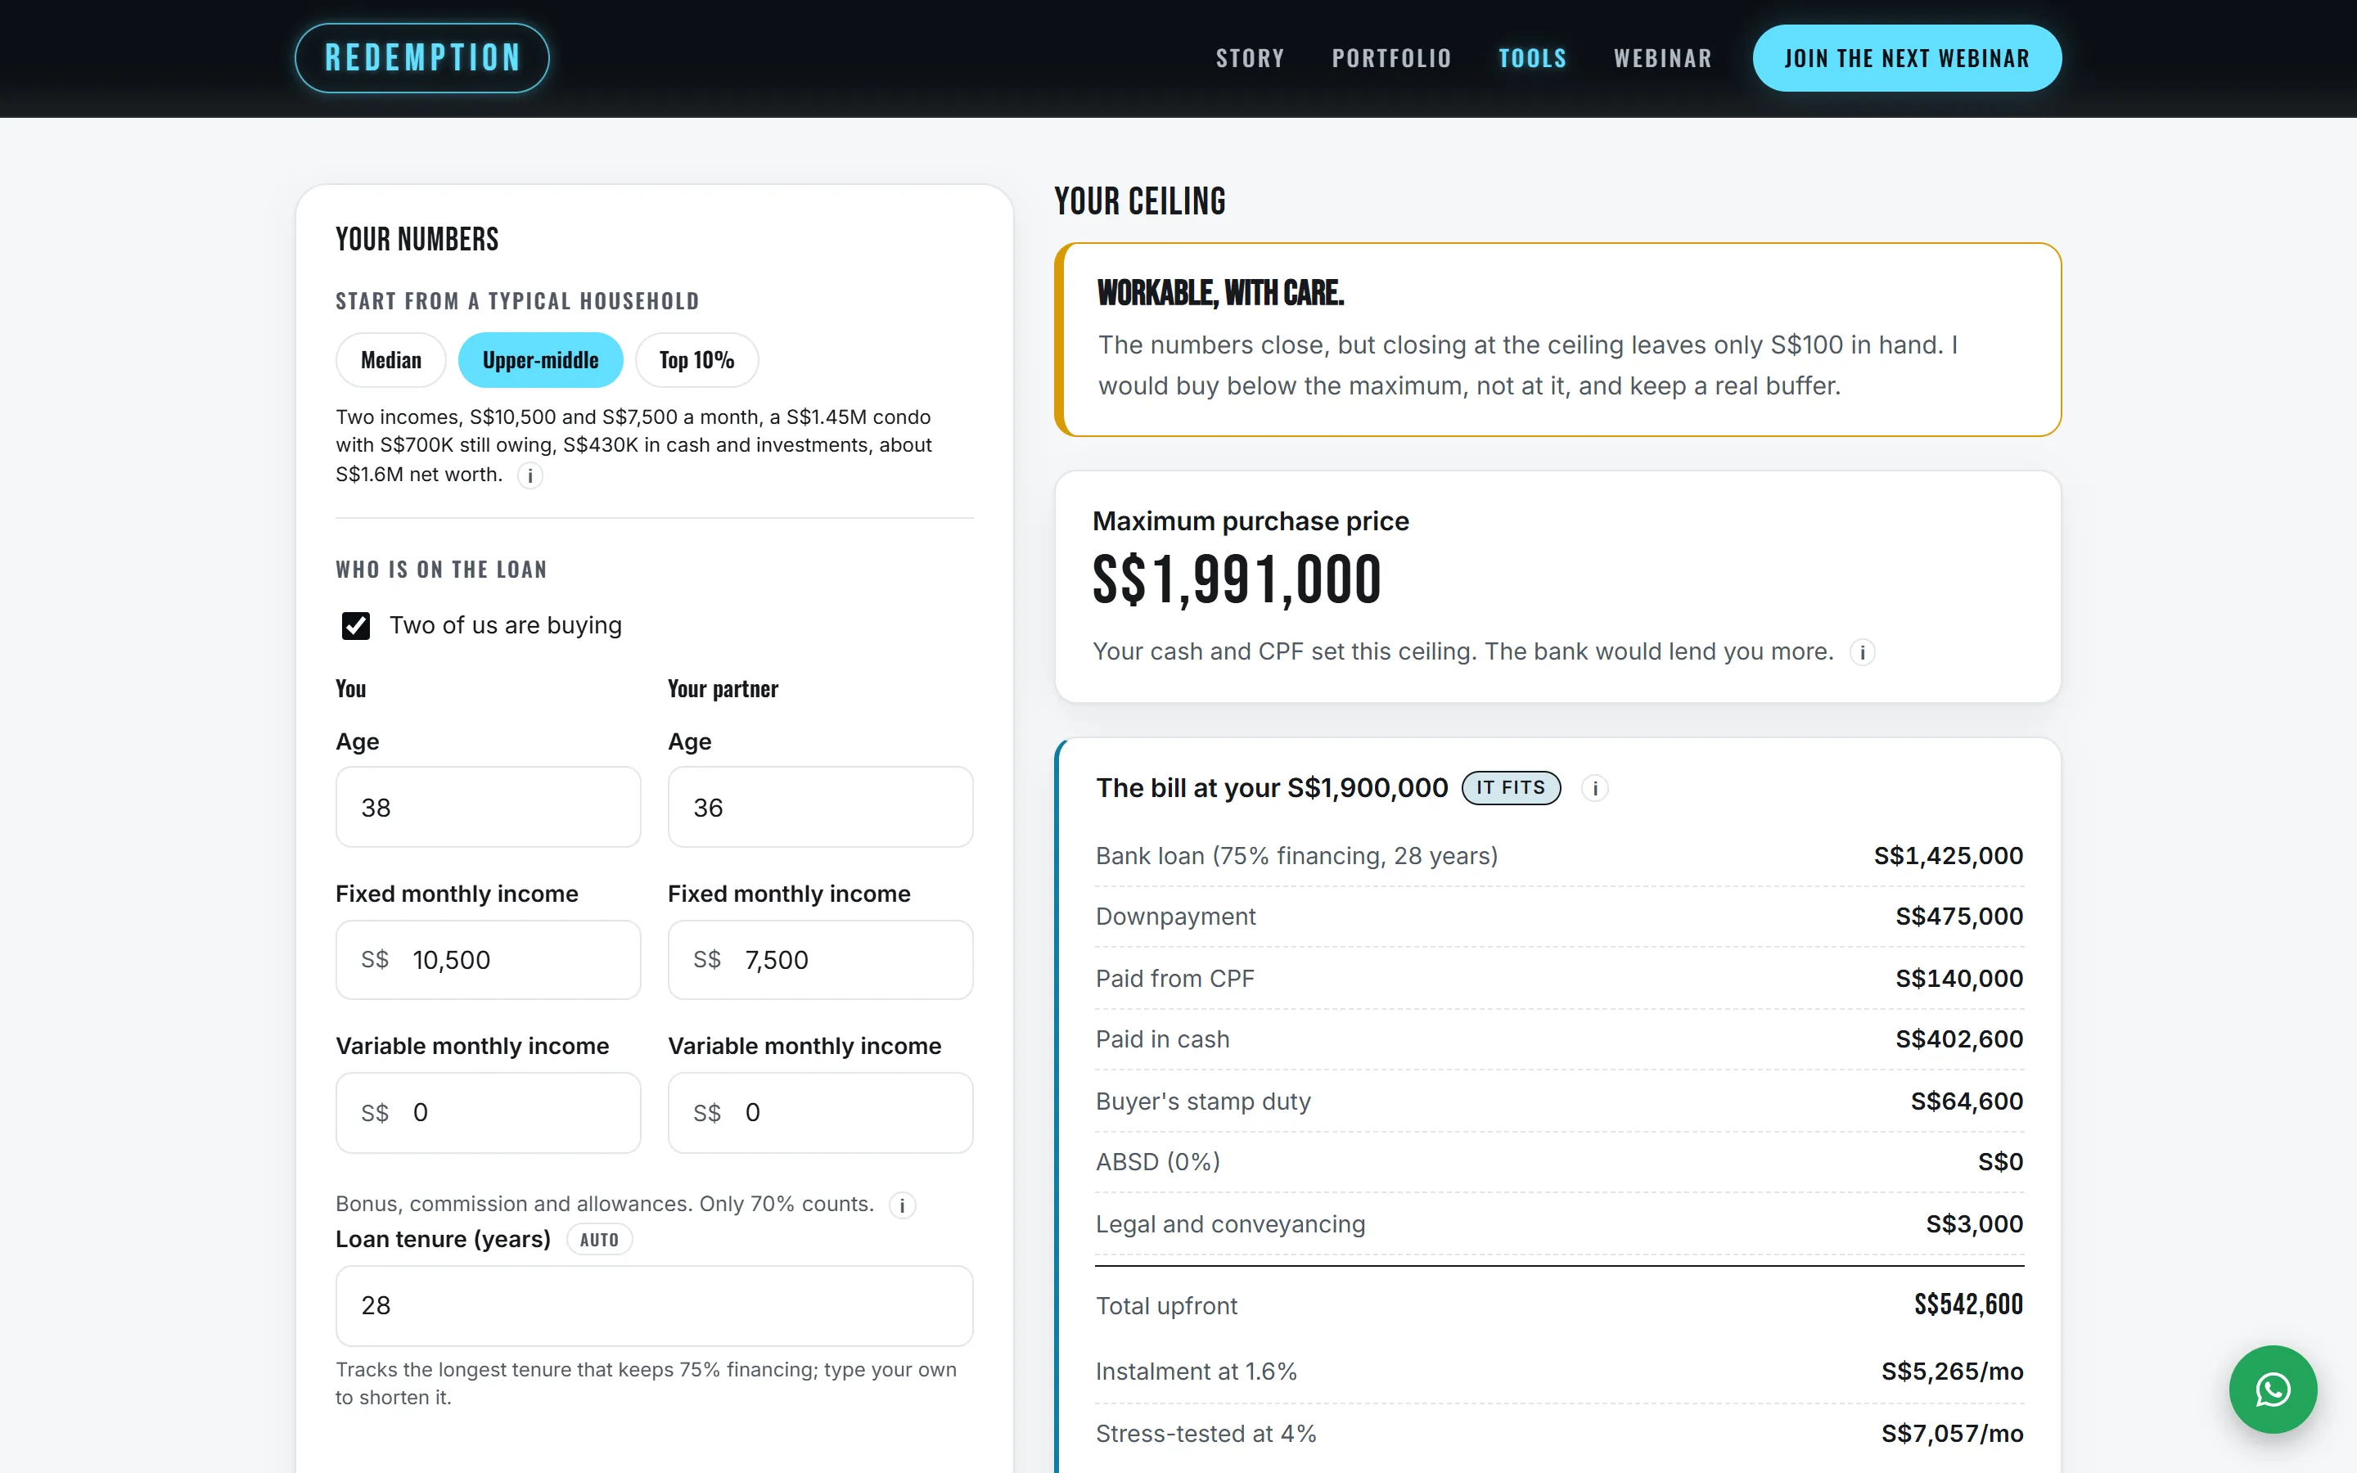Click the Your Ceiling section heading
This screenshot has height=1473, width=2357.
[1139, 201]
